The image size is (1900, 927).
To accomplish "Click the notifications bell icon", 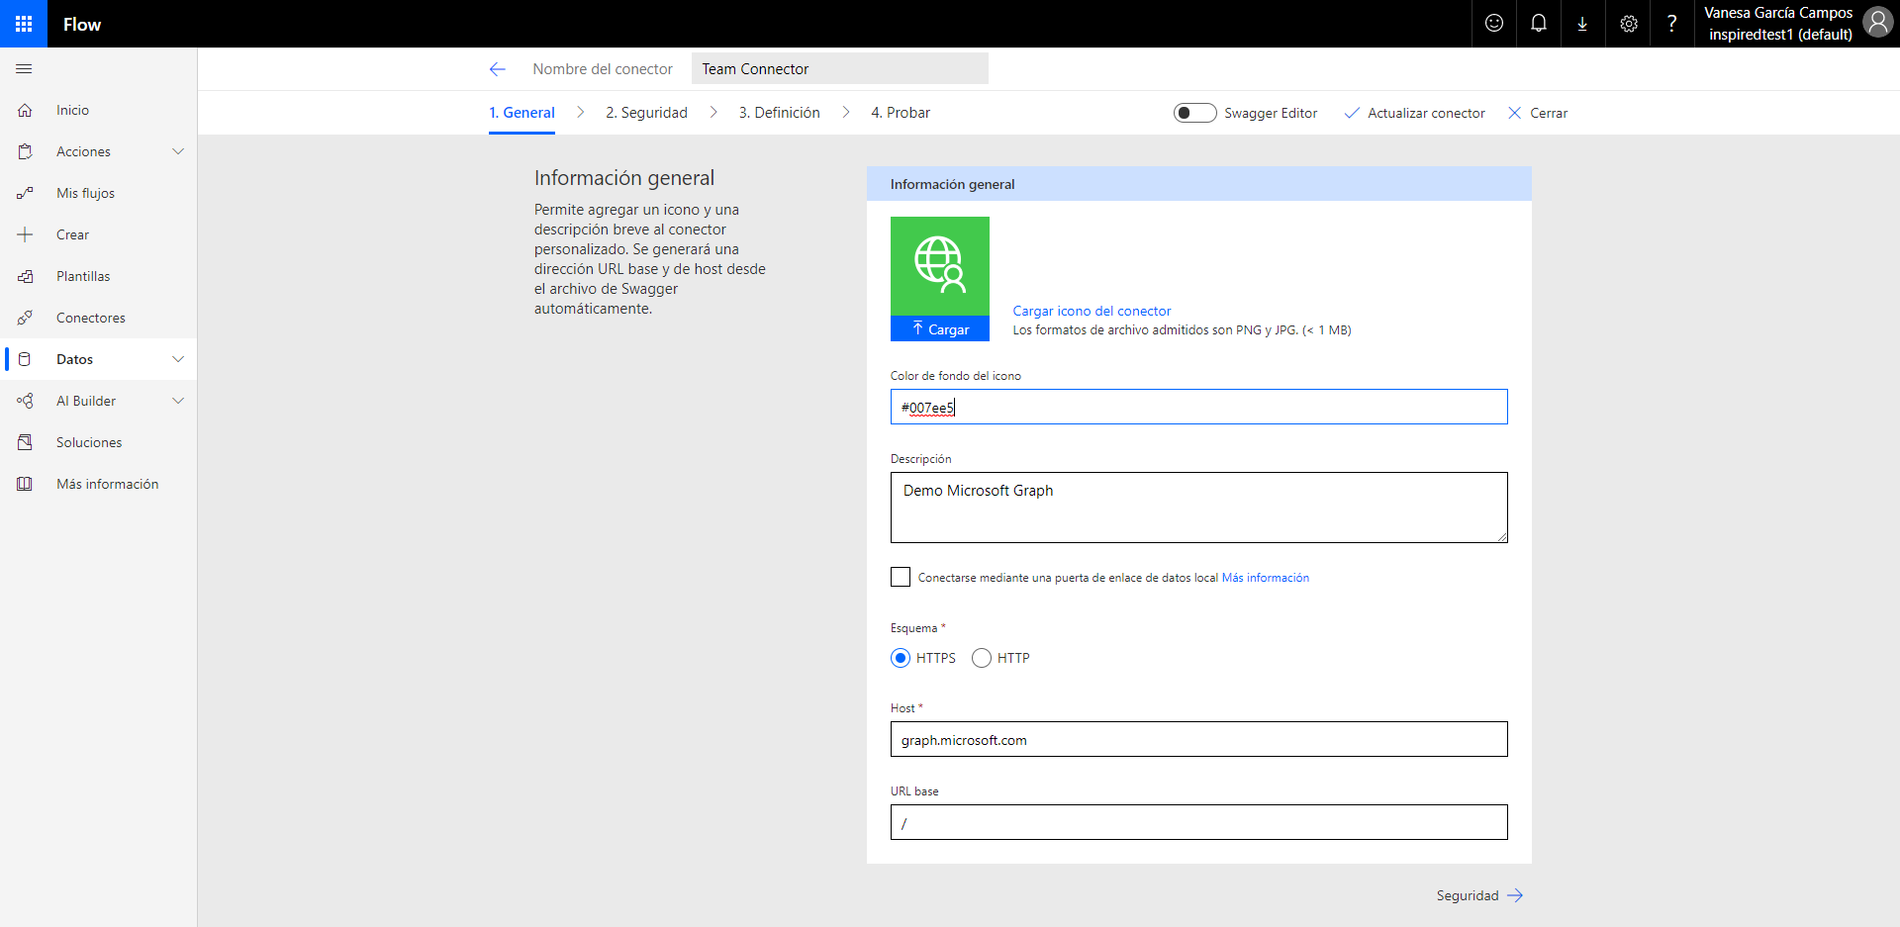I will 1538,24.
